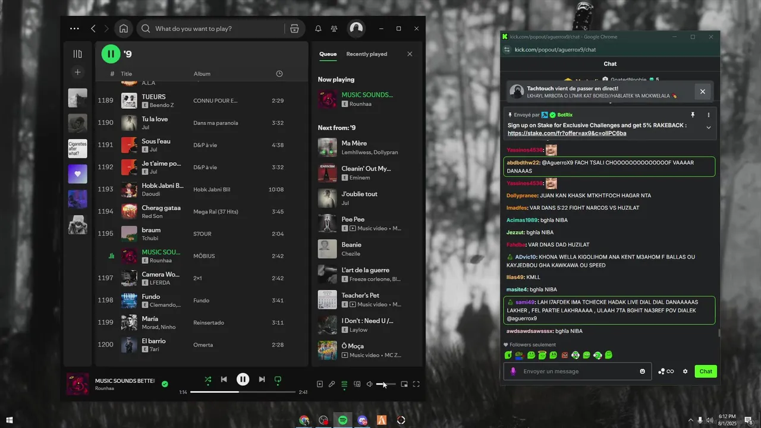
Task: Enter Spotify full screen mode
Action: pos(416,384)
